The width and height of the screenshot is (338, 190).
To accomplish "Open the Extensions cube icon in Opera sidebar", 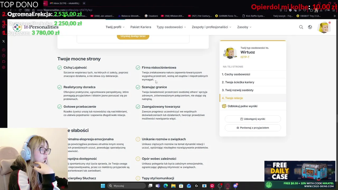I will 3,61.
